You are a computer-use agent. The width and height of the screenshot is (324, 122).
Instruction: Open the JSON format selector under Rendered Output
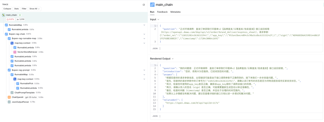(x=156, y=116)
